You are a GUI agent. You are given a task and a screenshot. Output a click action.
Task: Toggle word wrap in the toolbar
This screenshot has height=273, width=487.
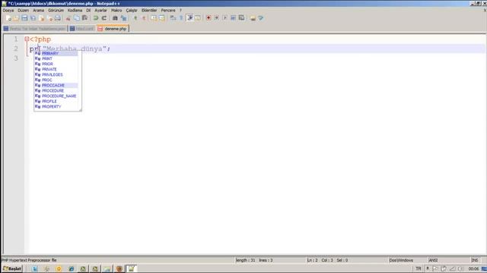tap(173, 18)
